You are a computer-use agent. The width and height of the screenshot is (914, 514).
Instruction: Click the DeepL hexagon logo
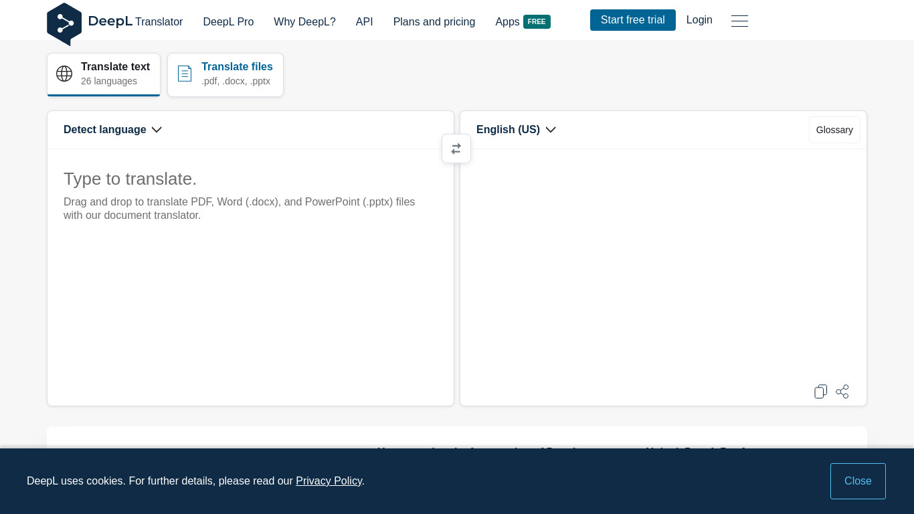(64, 23)
